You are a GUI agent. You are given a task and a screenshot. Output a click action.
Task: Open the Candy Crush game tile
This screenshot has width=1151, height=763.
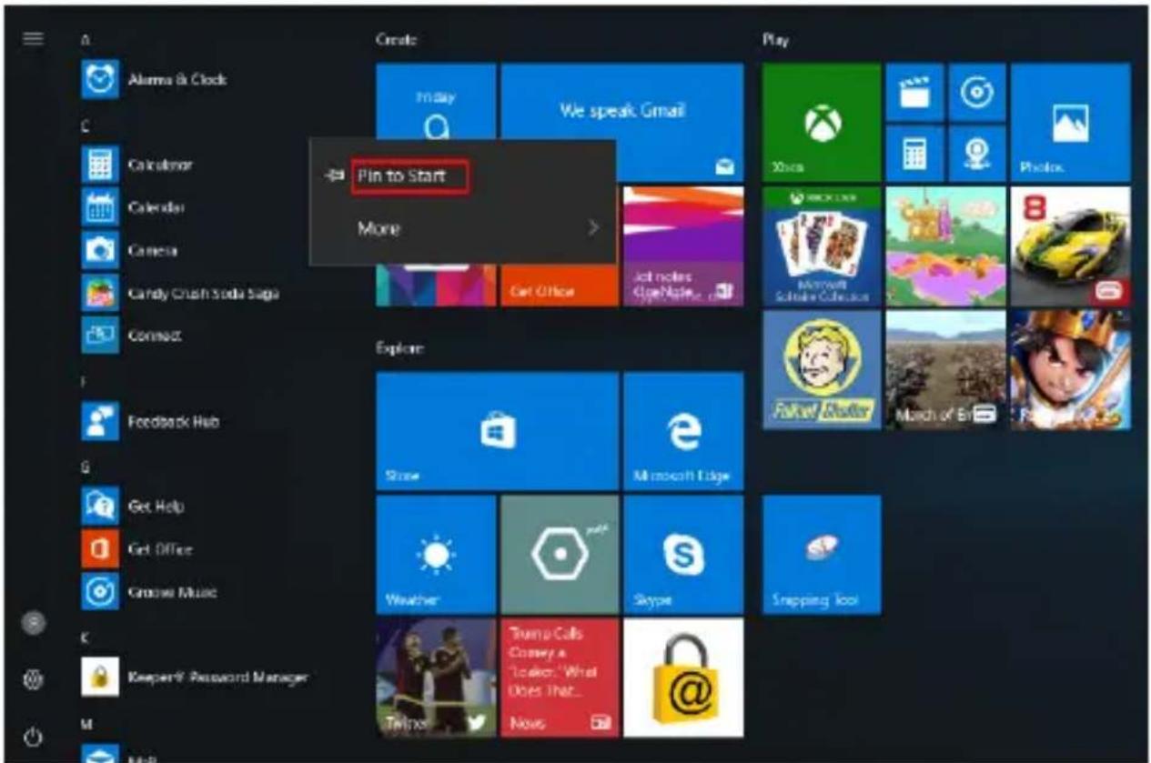945,246
